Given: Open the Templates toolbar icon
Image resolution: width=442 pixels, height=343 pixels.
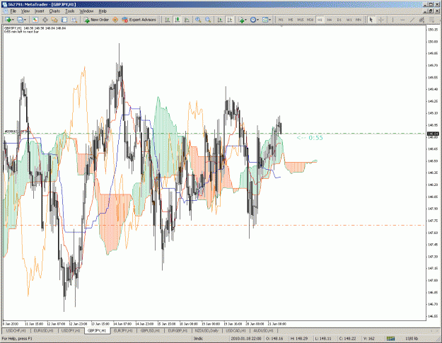Looking at the screenshot, I should [265, 20].
